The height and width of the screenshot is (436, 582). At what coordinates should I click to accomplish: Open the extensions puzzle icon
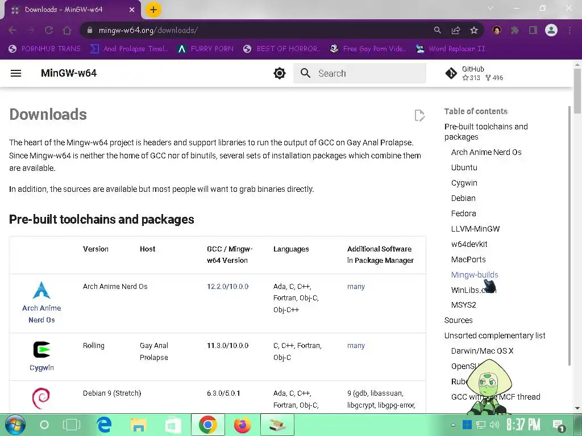pos(515,30)
